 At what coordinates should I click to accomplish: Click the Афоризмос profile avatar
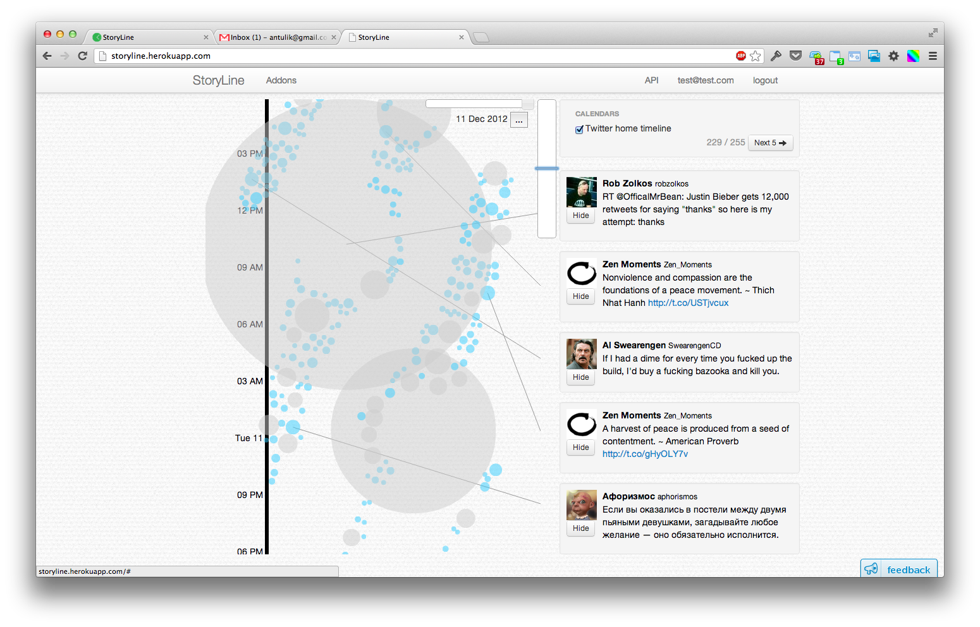coord(582,505)
